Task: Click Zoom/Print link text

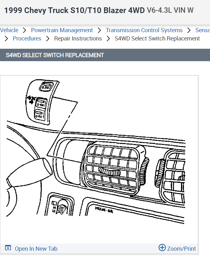Action: click(181, 249)
